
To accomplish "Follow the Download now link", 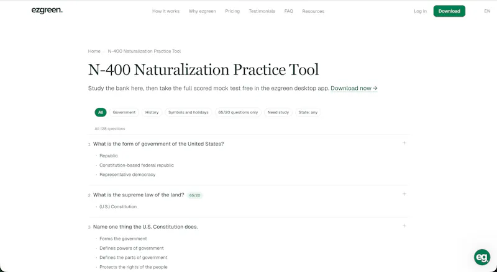I will (354, 88).
